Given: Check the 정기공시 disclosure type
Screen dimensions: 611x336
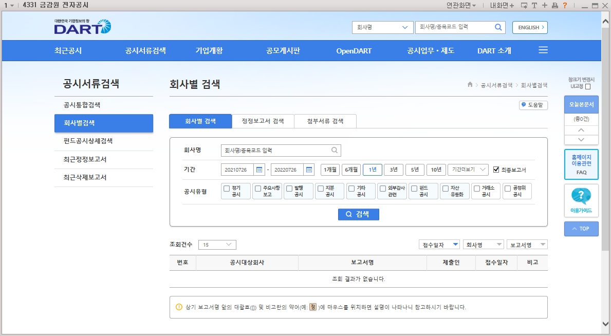Looking at the screenshot, I should (x=227, y=188).
